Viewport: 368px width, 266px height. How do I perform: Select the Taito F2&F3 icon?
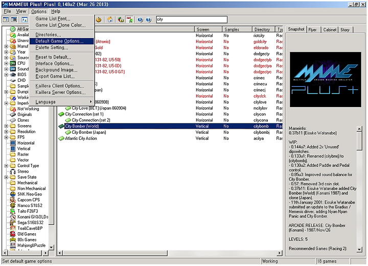13,211
